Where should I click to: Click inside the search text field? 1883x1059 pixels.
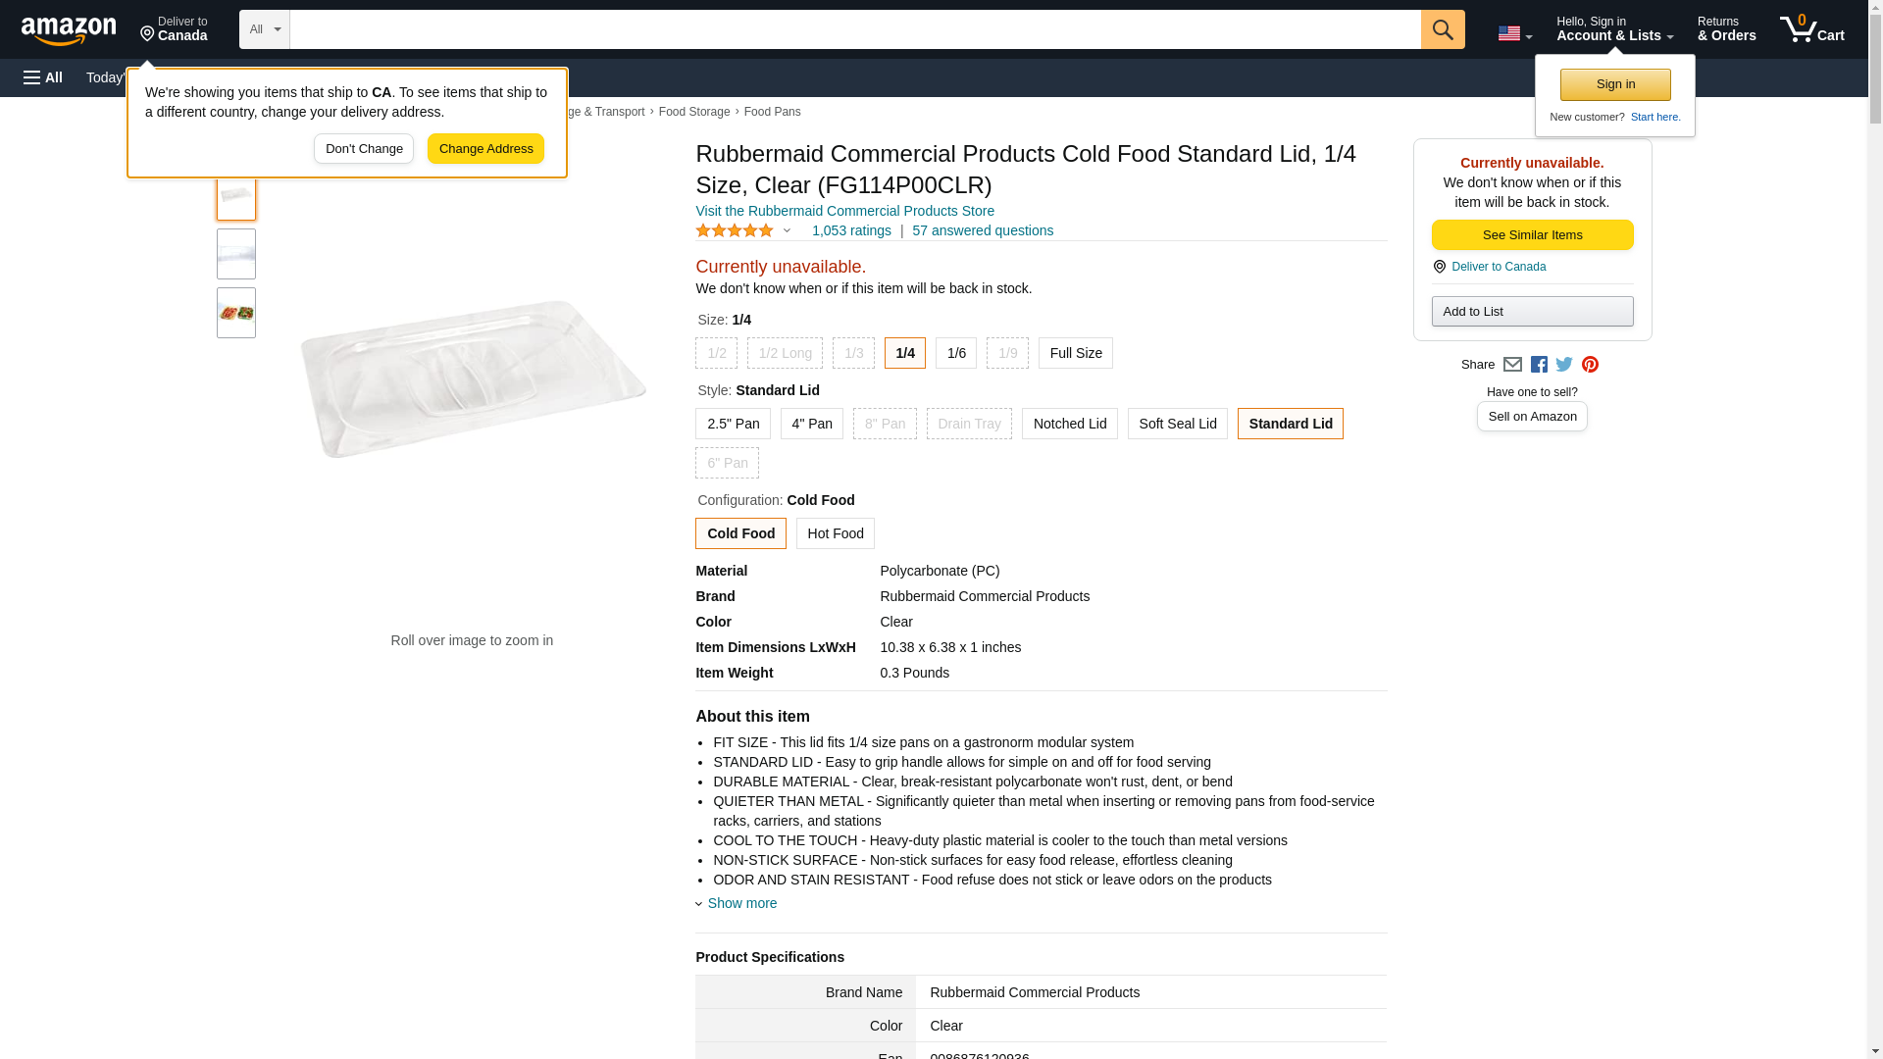[x=853, y=29]
